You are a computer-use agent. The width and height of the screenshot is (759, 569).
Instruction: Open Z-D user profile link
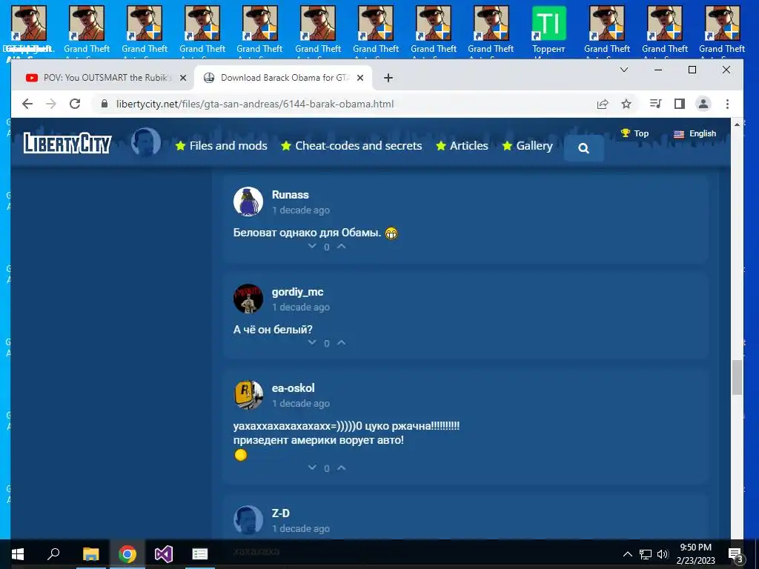click(x=280, y=513)
